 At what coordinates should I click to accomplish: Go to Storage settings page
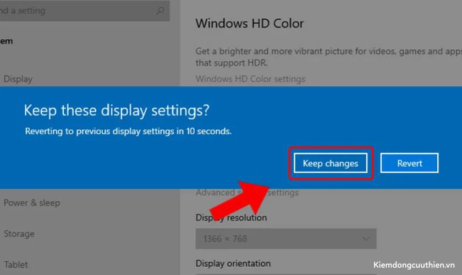(19, 234)
